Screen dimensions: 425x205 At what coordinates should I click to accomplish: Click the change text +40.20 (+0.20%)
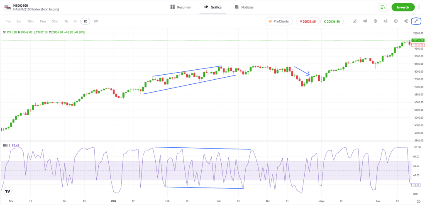click(75, 32)
